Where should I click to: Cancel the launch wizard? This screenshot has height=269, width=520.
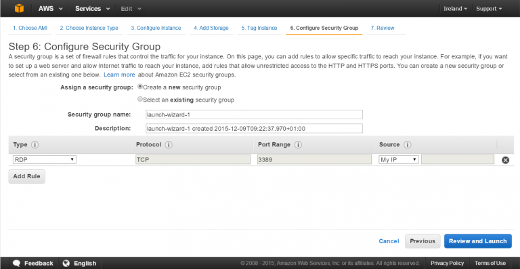[x=389, y=241]
